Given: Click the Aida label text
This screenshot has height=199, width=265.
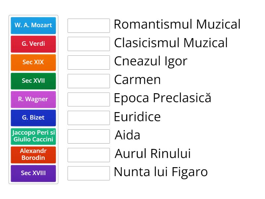Looking at the screenshot, I should pyautogui.click(x=127, y=135).
